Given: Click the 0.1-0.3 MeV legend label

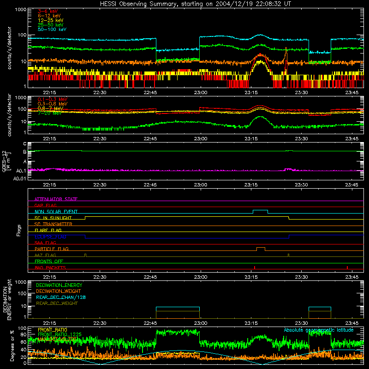Looking at the screenshot, I should 53,99.
